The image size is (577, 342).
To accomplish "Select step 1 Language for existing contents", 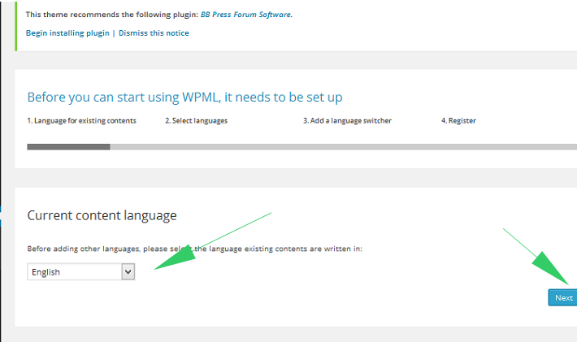I will (81, 121).
